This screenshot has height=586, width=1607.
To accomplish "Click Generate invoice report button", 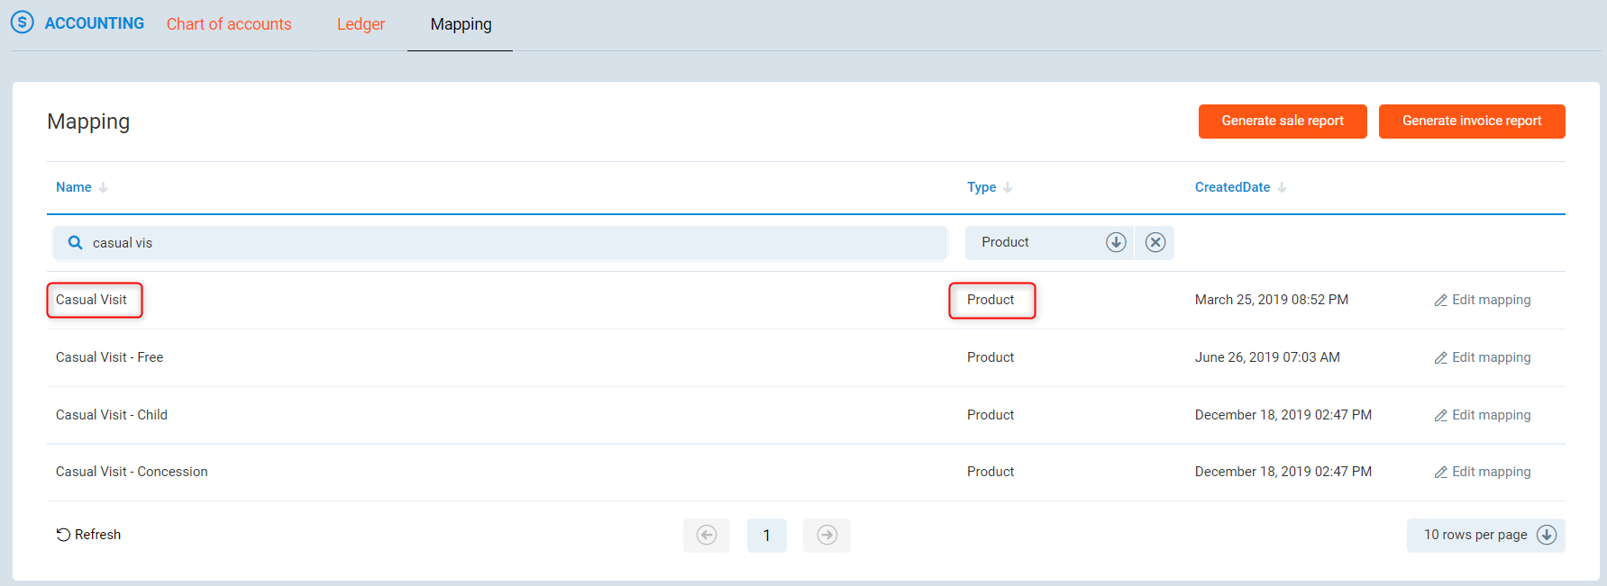I will point(1471,122).
